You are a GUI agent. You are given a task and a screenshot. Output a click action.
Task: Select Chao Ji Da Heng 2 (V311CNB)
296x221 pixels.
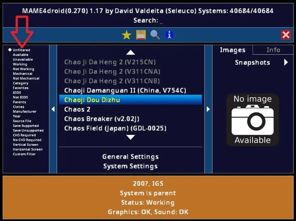[131, 81]
